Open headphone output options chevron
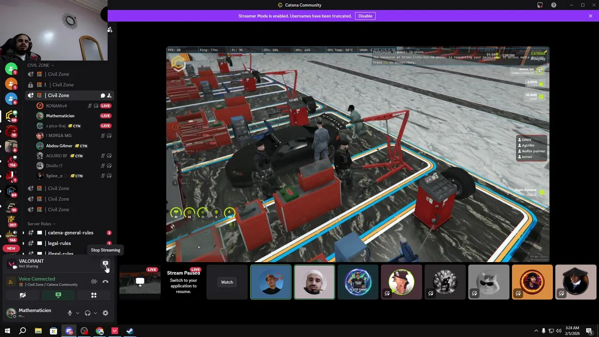Screen dimensions: 599x337 (95, 313)
